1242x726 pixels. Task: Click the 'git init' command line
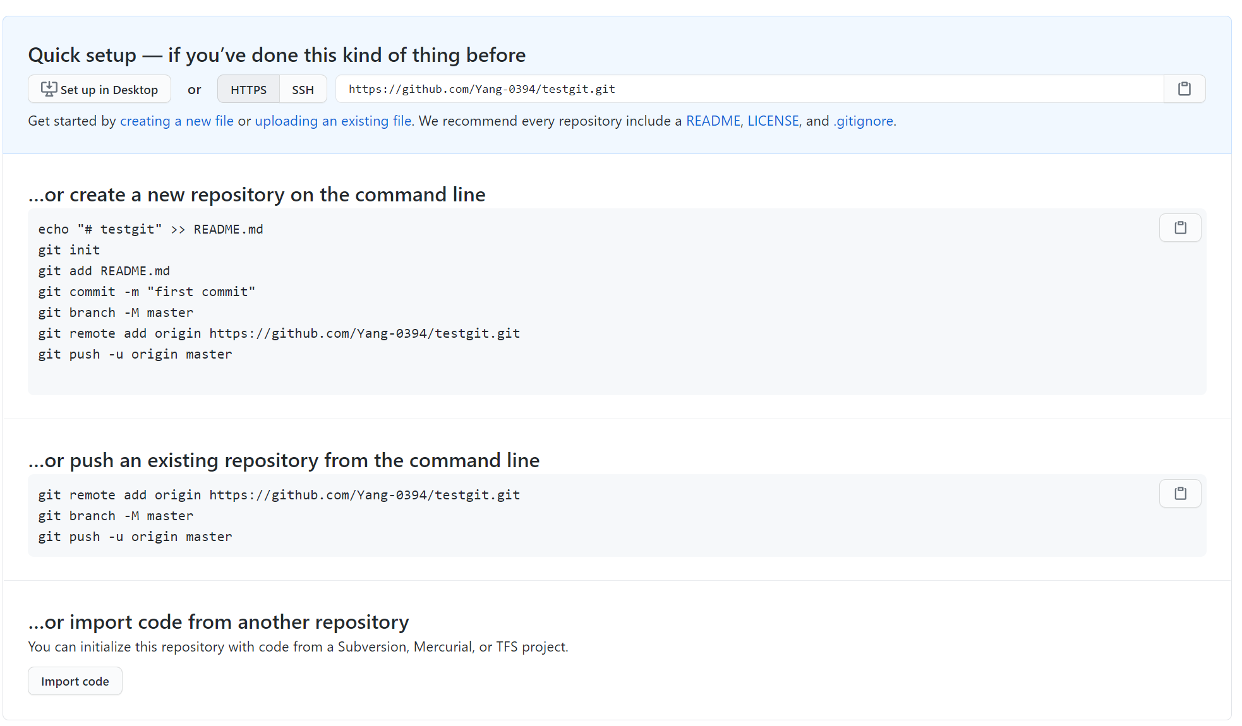point(69,250)
